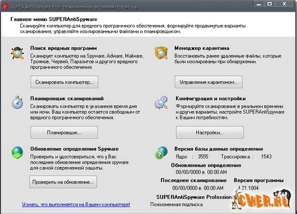Click Проверить на обновление button
The height and width of the screenshot is (214, 297).
[63, 182]
